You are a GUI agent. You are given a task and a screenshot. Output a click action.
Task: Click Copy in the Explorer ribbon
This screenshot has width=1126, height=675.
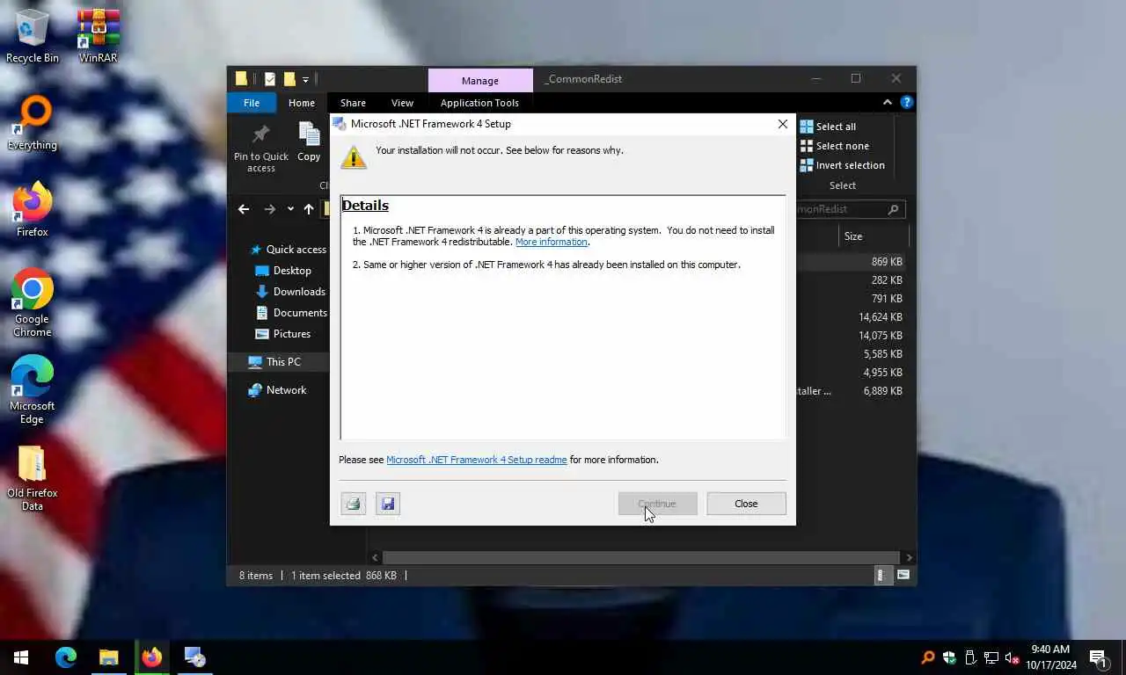click(309, 142)
